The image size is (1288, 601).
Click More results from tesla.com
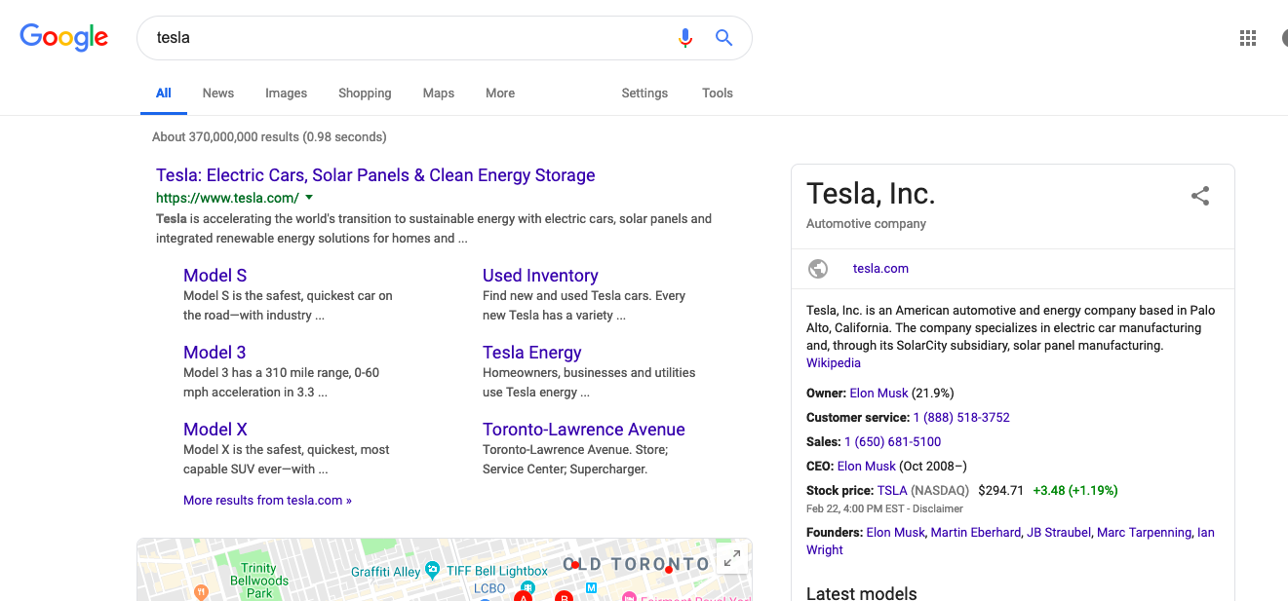tap(267, 501)
